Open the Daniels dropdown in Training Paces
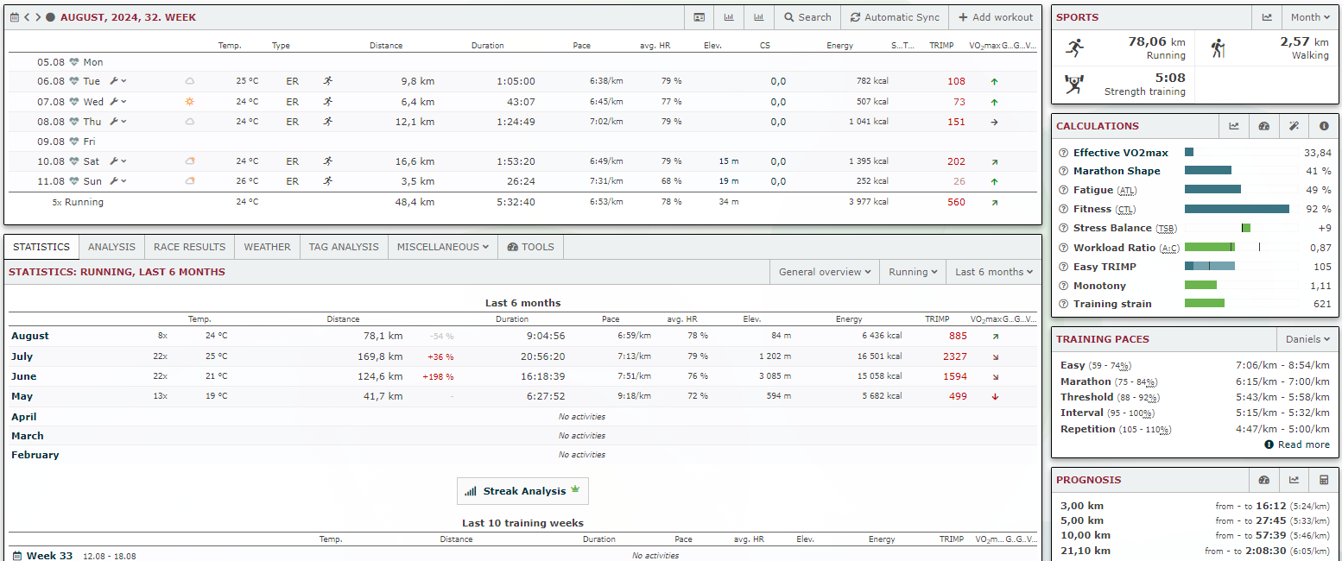Image resolution: width=1342 pixels, height=561 pixels. (1307, 339)
